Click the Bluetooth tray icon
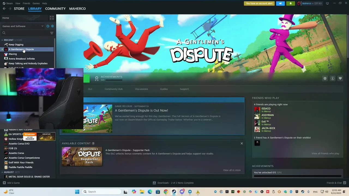 (291, 192)
